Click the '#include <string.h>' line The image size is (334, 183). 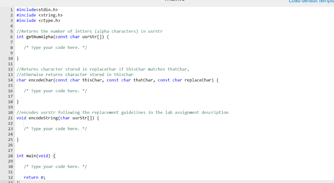pyautogui.click(x=39, y=15)
